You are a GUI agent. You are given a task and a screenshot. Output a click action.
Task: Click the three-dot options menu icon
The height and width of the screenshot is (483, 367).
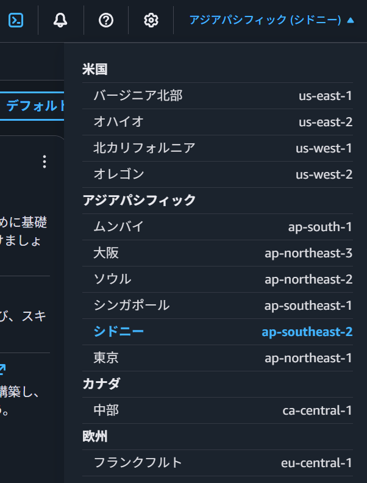(x=44, y=162)
